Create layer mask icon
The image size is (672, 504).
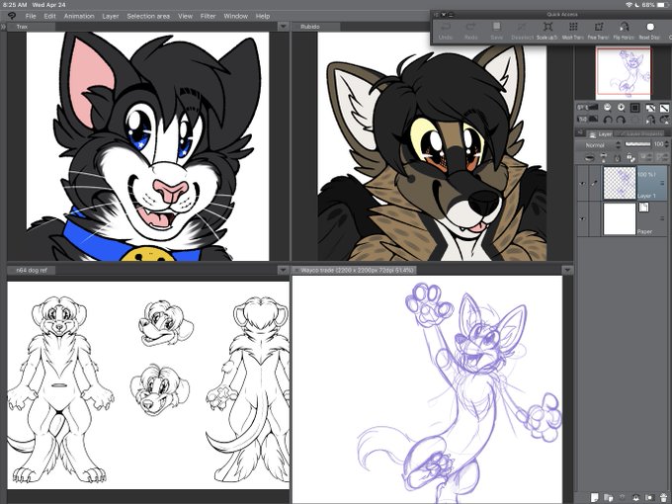tap(649, 497)
